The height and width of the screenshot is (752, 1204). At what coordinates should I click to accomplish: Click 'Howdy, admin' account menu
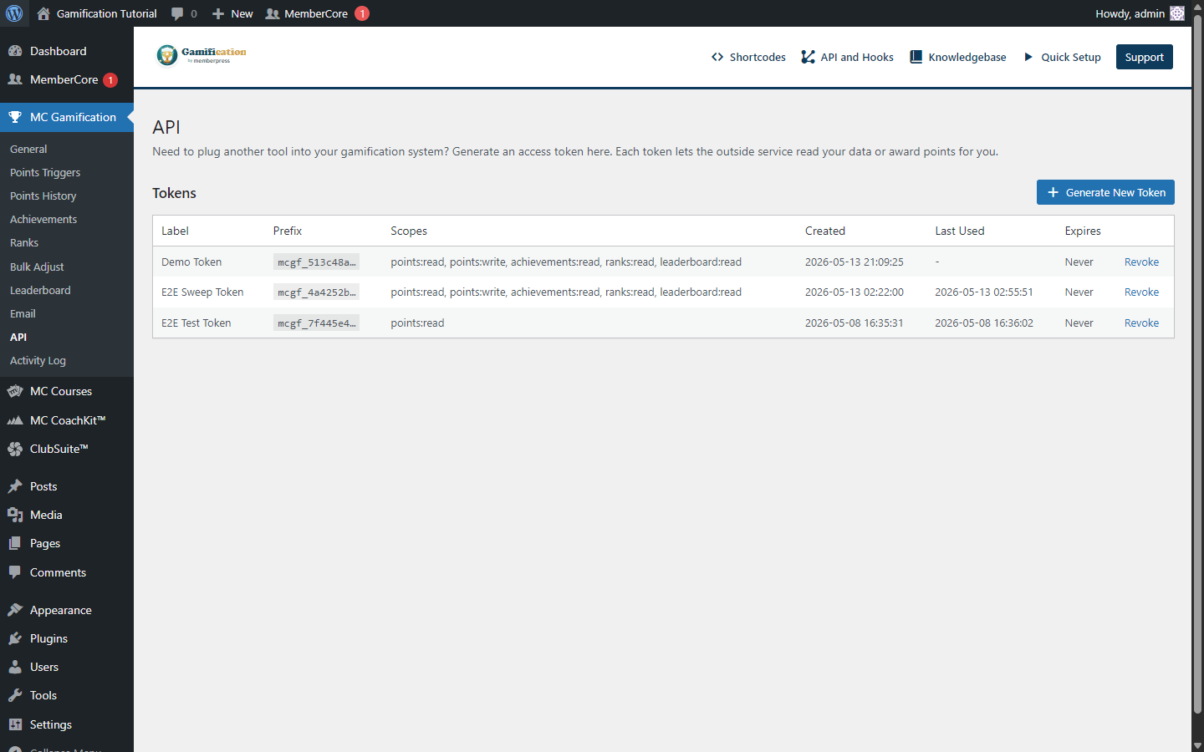1140,13
